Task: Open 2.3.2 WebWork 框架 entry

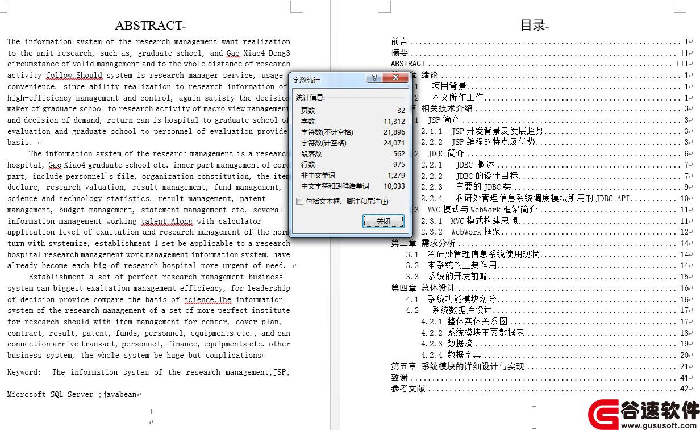Action: coord(555,232)
